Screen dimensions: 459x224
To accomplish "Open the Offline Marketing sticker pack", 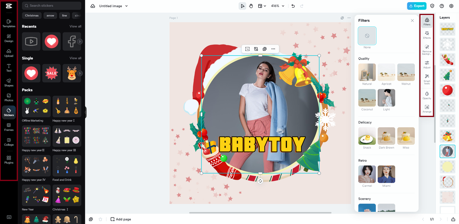I will pos(36,106).
